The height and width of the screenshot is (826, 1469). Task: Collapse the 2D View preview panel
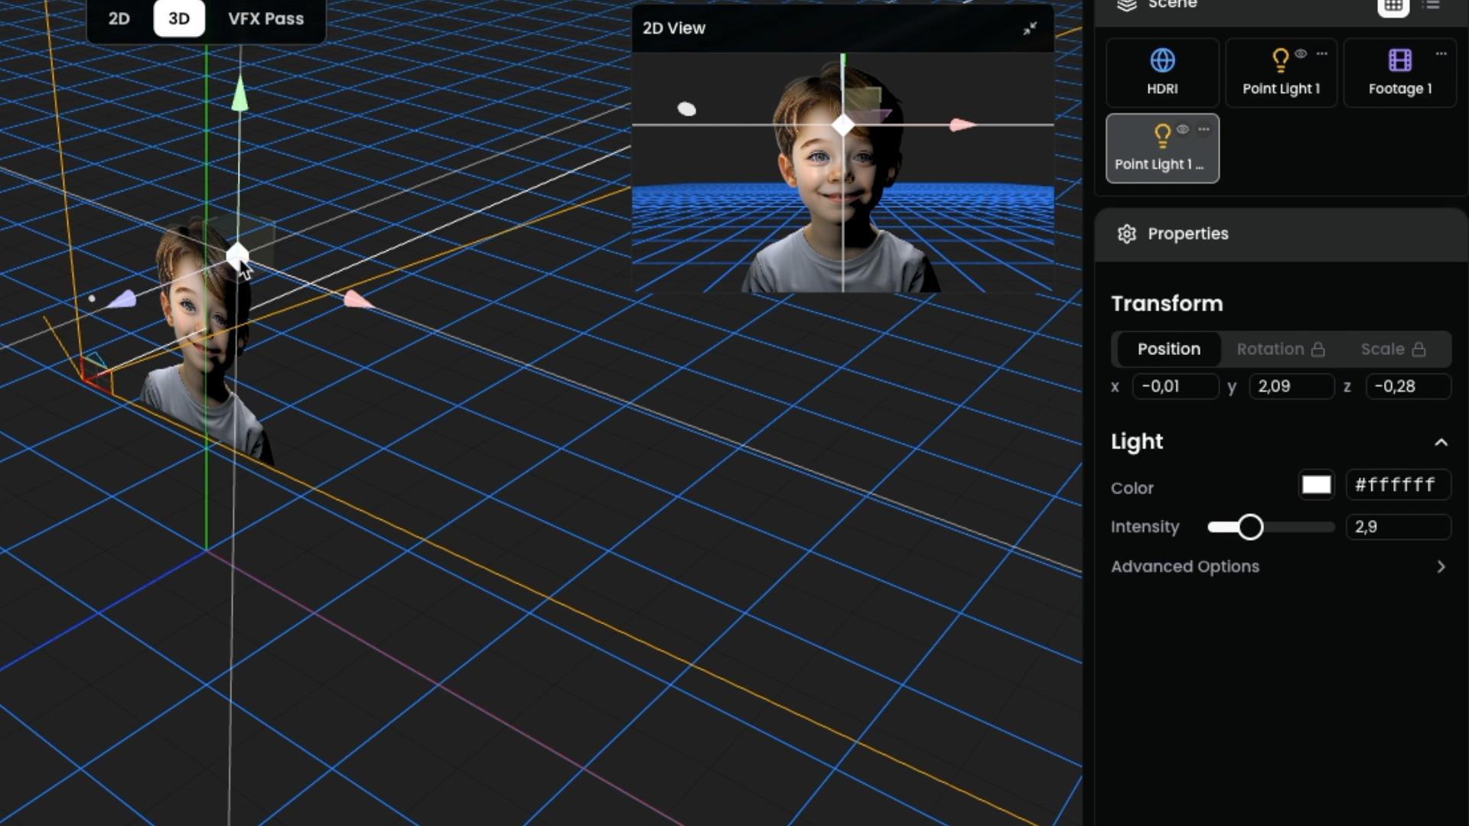pos(1030,28)
